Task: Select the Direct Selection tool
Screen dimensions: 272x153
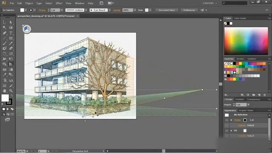Action: (x=11, y=23)
